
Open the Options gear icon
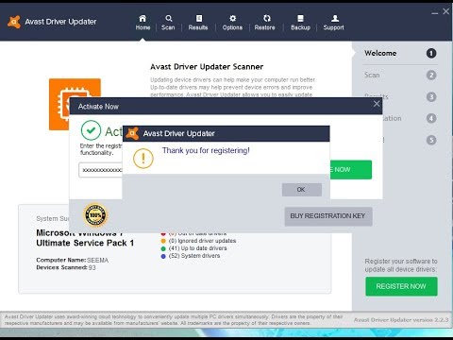point(232,18)
